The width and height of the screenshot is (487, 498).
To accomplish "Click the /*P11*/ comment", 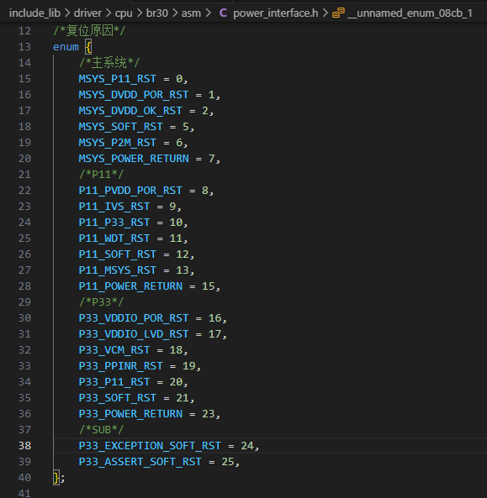I will [101, 175].
